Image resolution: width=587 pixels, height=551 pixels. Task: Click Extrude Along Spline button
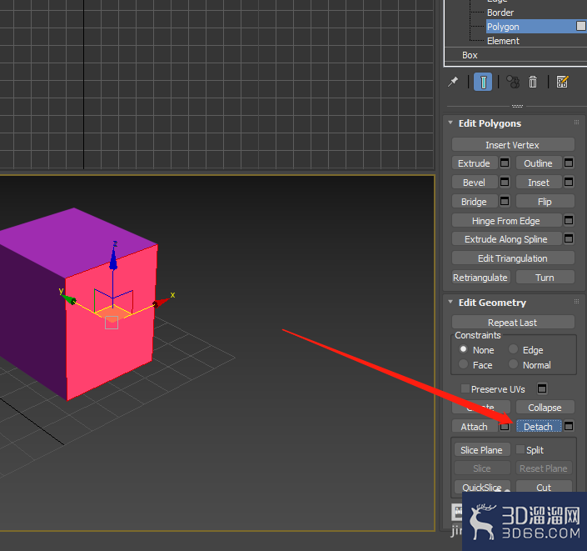[x=506, y=239]
